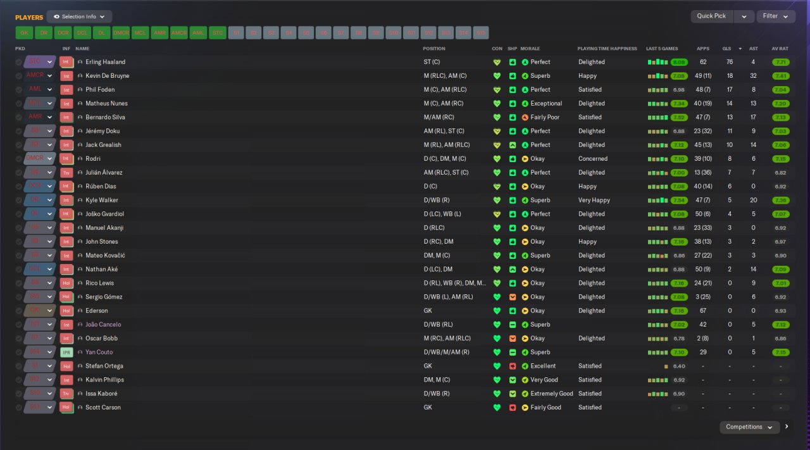Click Scott Carson's red sharpness icon
Viewport: 810px width, 450px height.
click(x=513, y=408)
